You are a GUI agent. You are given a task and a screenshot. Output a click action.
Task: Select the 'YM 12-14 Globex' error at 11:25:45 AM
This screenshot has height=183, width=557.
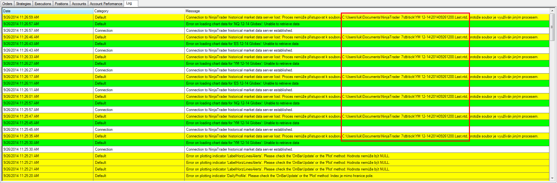pyautogui.click(x=367, y=123)
